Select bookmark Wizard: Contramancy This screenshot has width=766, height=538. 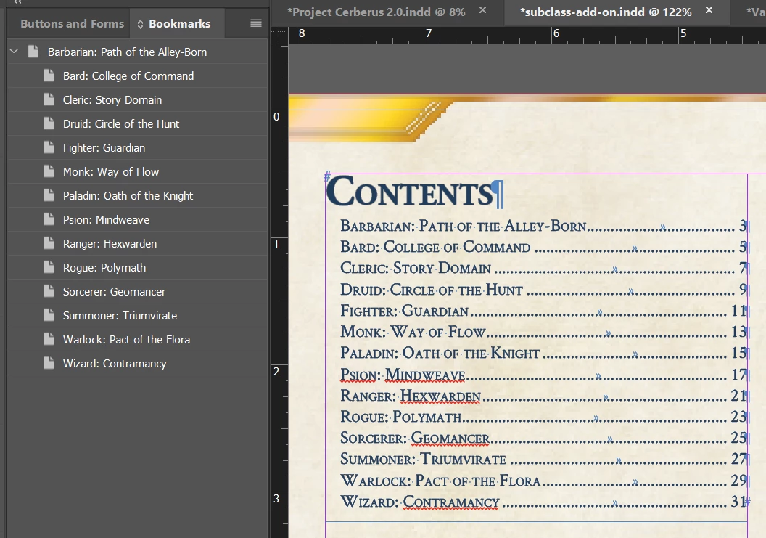[x=137, y=364]
